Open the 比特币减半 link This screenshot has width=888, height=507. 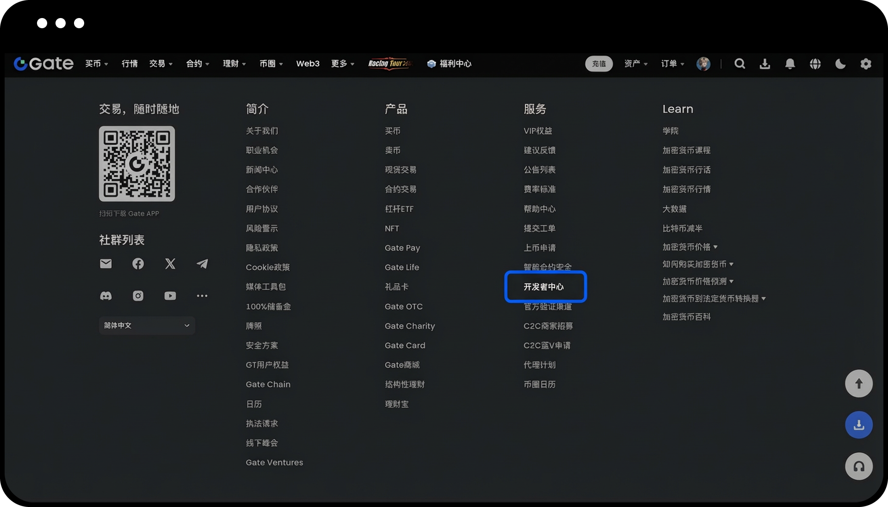point(682,229)
